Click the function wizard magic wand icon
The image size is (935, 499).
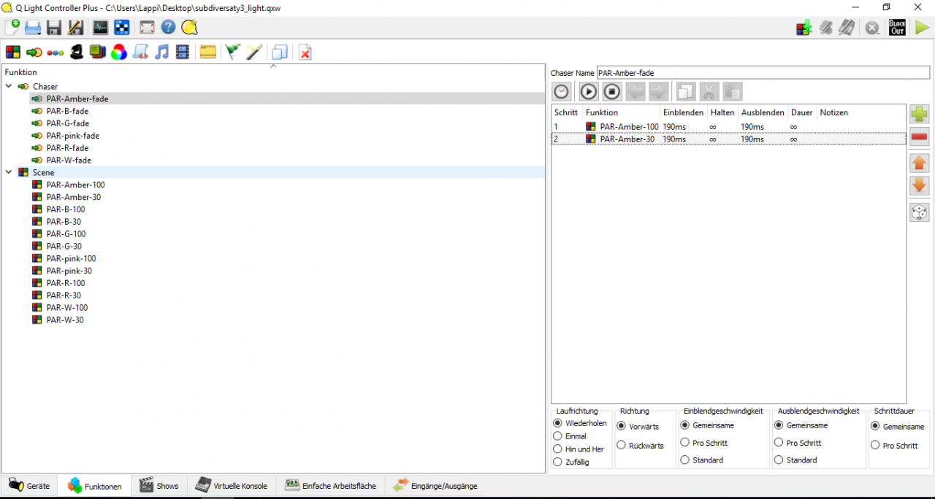click(x=253, y=53)
